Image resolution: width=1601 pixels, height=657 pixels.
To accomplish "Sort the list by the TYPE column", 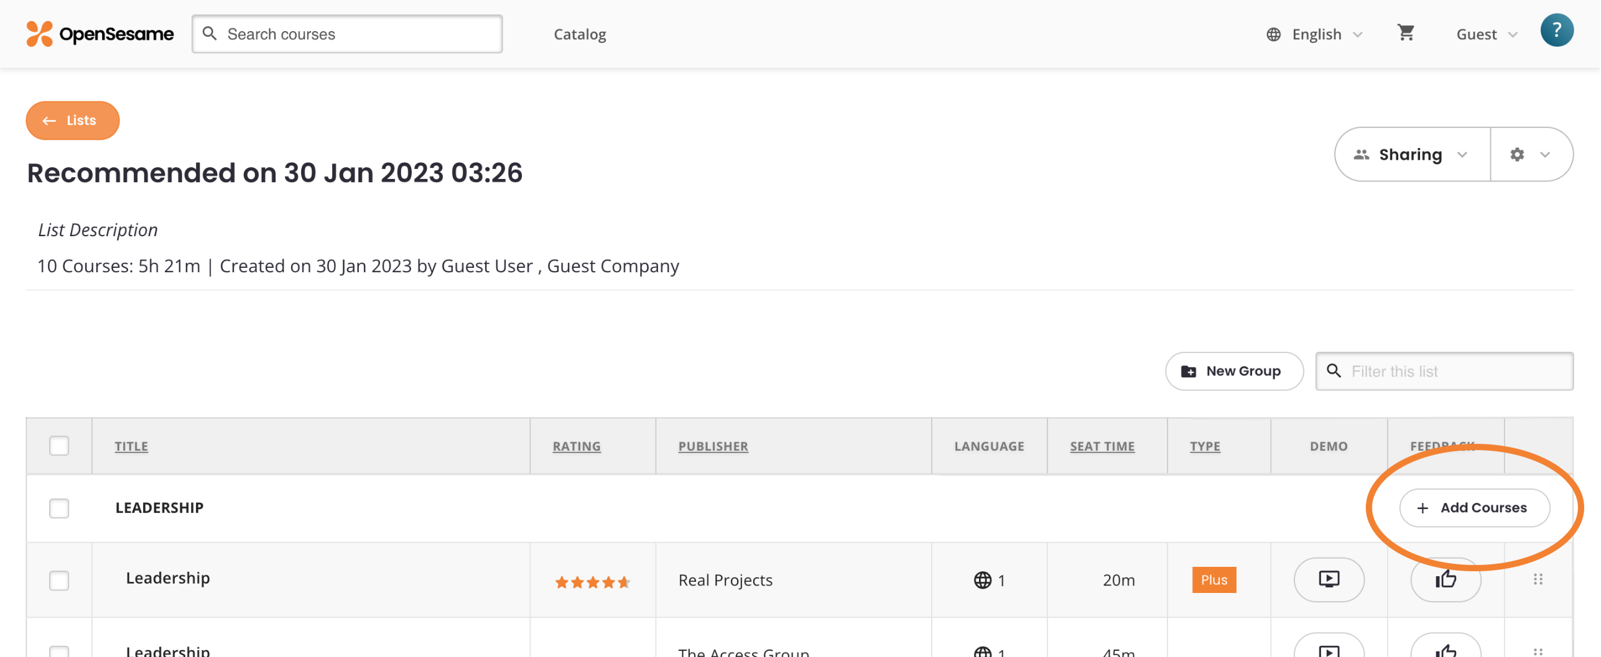I will click(x=1205, y=446).
